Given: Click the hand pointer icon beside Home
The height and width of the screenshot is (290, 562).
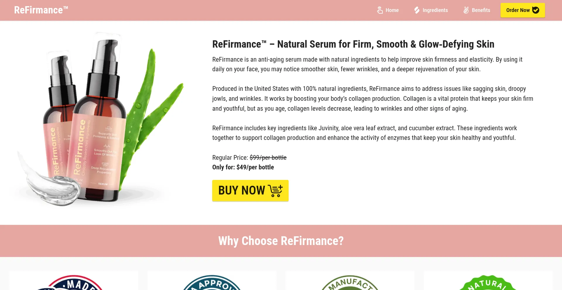Looking at the screenshot, I should click(380, 10).
